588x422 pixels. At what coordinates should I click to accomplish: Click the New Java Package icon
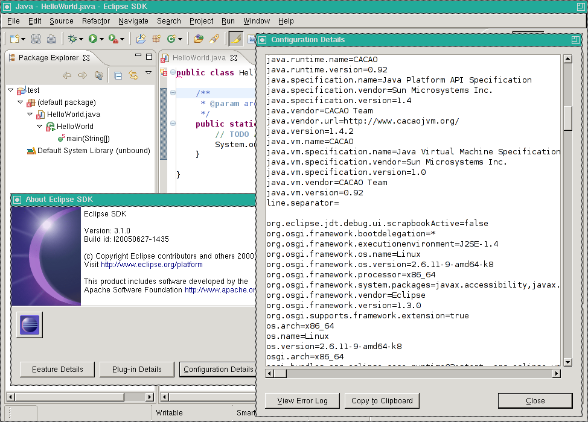click(x=156, y=39)
